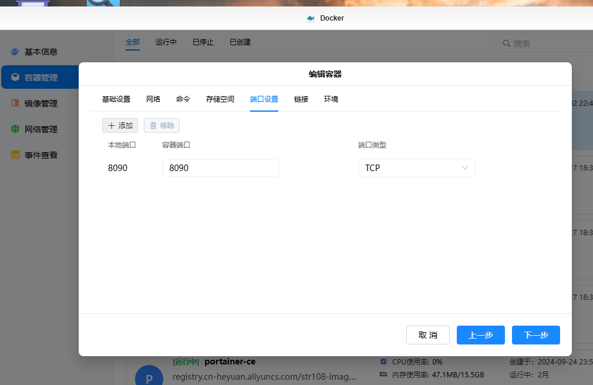Expand the TCP dropdown chevron arrow

click(465, 168)
